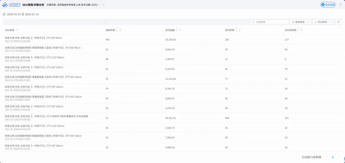
Task: Open the filter icon for 支付买家数 column
Action: click(302, 30)
